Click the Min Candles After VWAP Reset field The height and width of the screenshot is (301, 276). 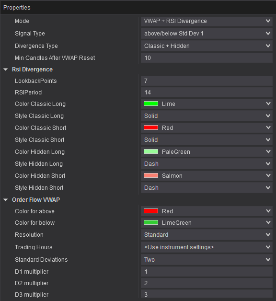coord(207,58)
